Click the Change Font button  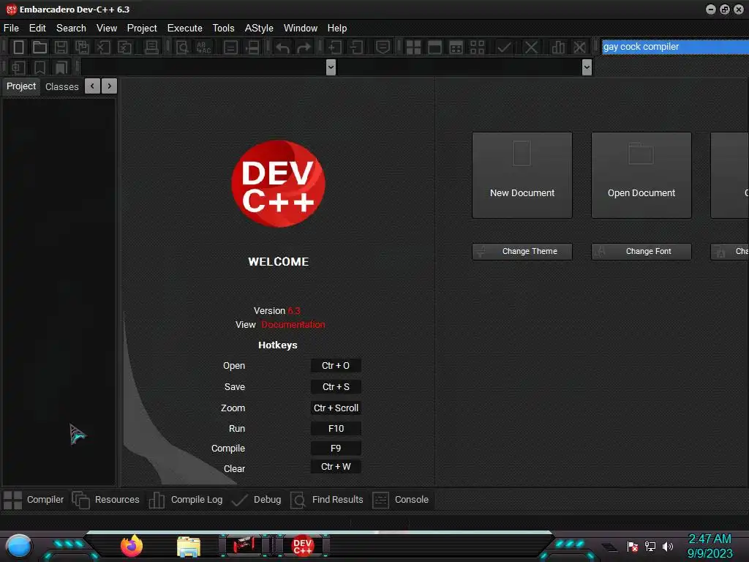641,252
